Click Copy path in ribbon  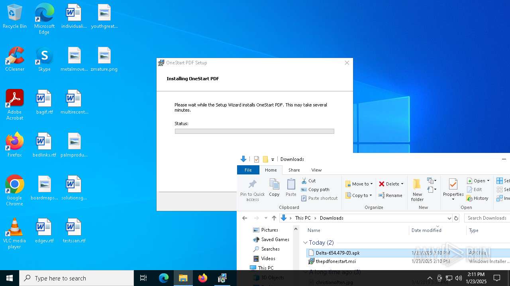(315, 189)
